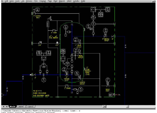Select the 1" VENT valve symbol

[x=54, y=30]
